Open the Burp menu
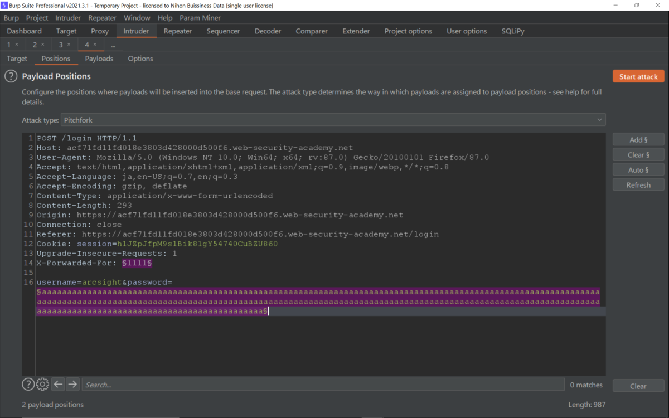Screen dimensions: 669x418 click(x=11, y=18)
